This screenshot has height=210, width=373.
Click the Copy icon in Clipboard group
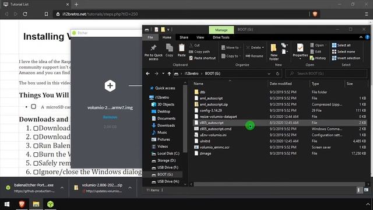pyautogui.click(x=170, y=51)
